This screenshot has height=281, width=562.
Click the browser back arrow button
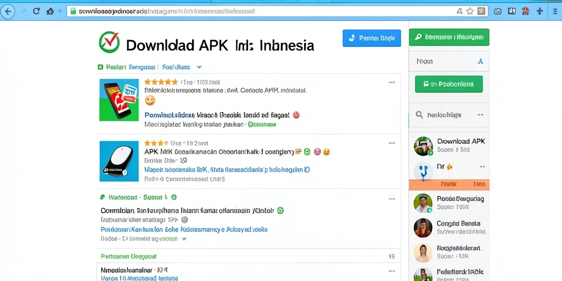(x=8, y=11)
